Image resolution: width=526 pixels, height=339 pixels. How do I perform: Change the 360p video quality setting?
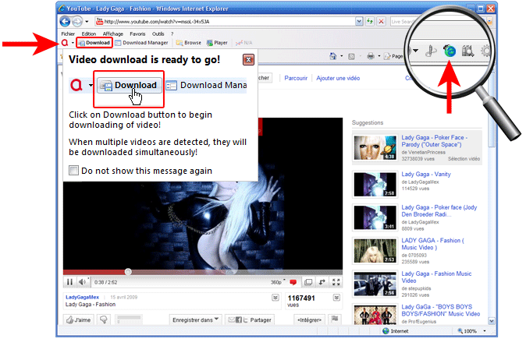278,282
